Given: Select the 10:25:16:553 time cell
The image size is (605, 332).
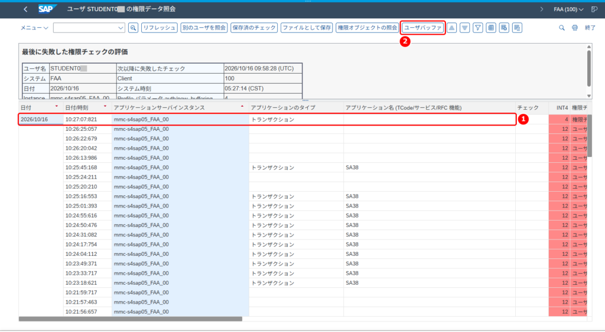Looking at the screenshot, I should click(x=87, y=196).
